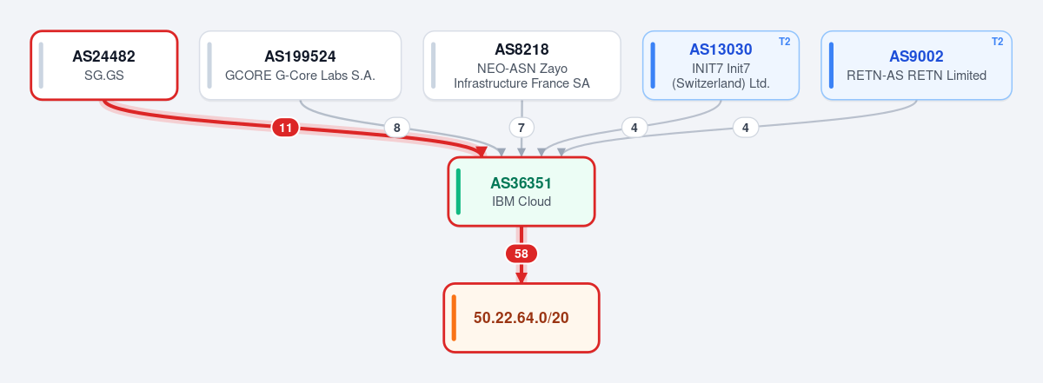The height and width of the screenshot is (383, 1043).
Task: Click the red 58 edge badge
Action: click(521, 254)
